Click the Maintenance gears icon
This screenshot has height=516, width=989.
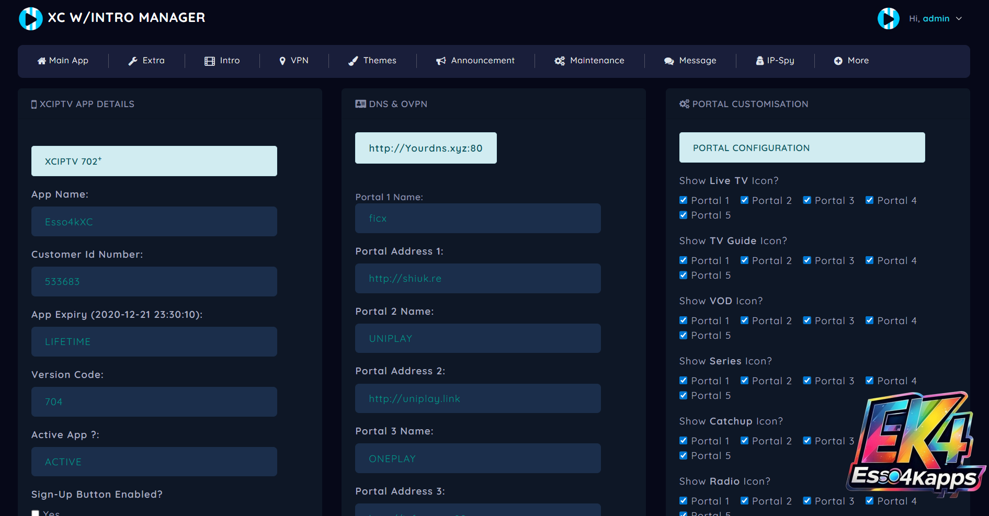pos(560,61)
